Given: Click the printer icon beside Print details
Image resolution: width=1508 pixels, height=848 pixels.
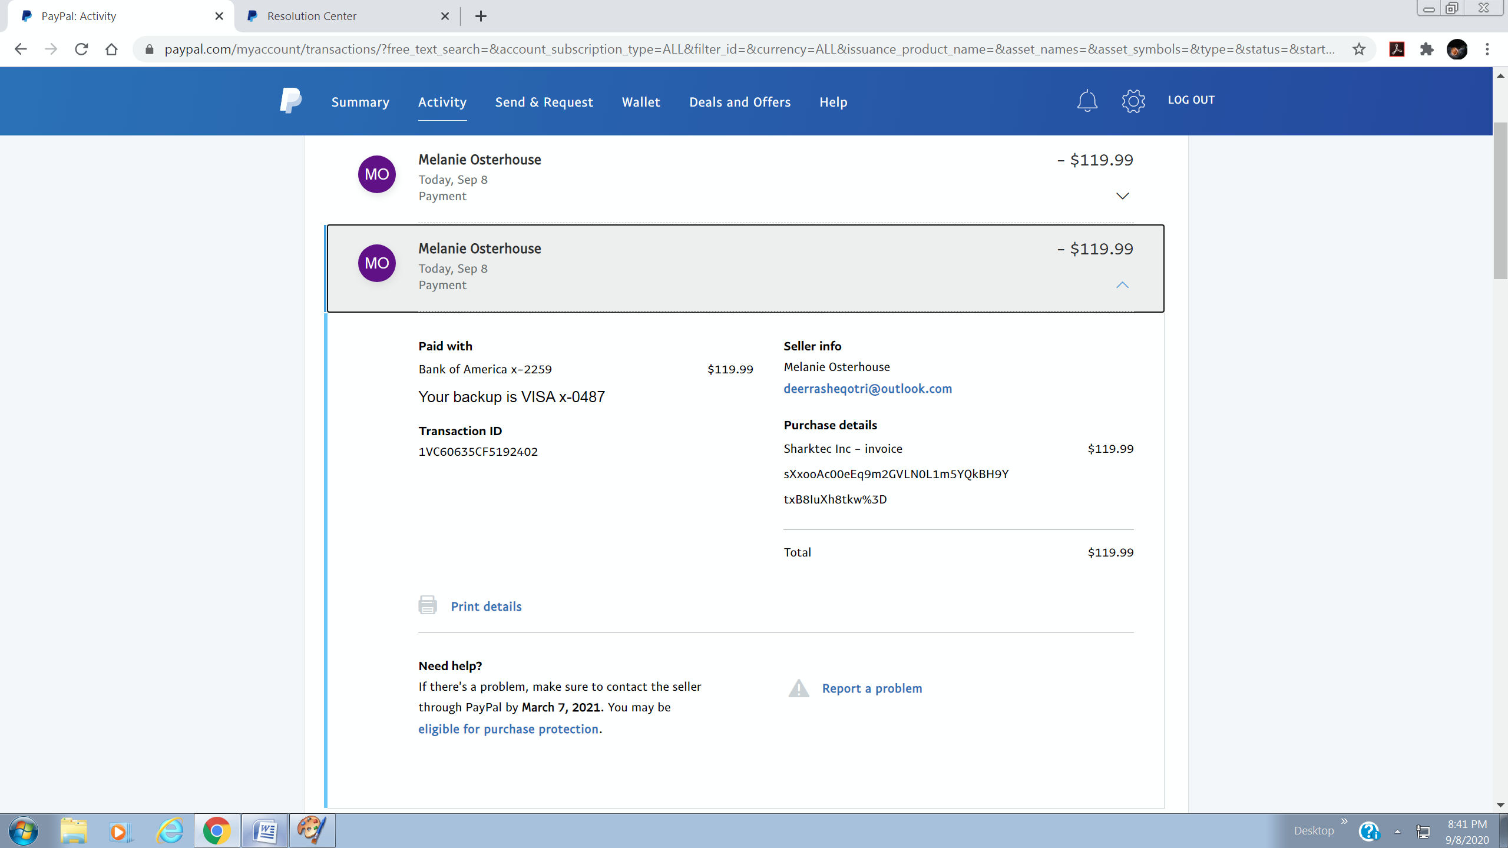Looking at the screenshot, I should 428,605.
